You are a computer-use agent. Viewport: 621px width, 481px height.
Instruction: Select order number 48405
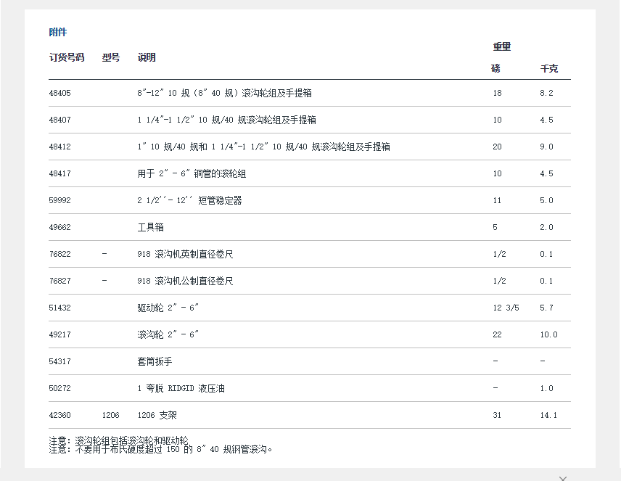point(60,94)
